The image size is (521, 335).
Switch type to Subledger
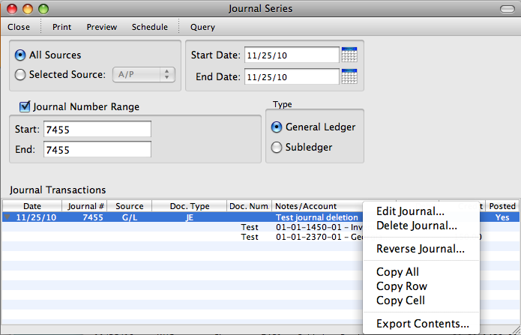(277, 148)
